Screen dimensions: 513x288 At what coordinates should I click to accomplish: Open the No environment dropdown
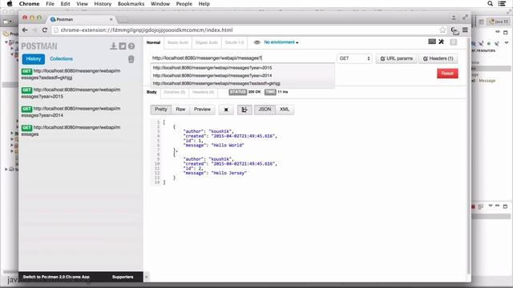pos(281,42)
